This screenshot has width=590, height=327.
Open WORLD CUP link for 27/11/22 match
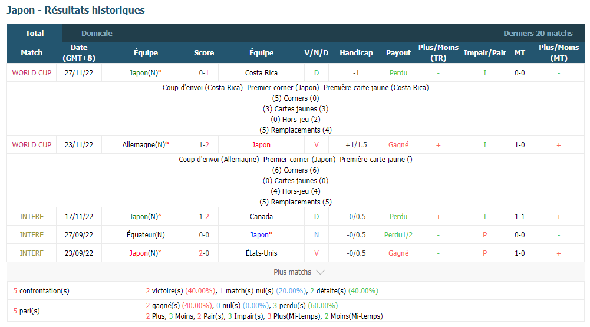point(32,72)
